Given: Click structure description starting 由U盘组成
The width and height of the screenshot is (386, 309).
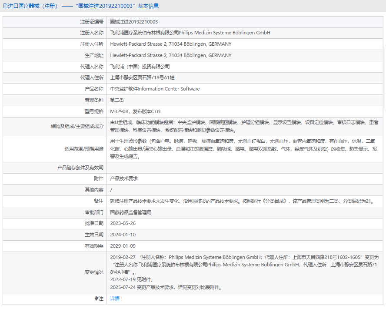Looking at the screenshot, I should (x=244, y=126).
